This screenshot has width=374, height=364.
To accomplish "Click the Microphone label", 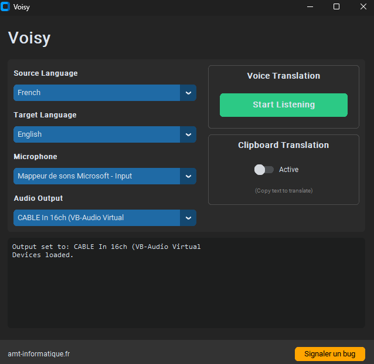I will click(35, 156).
